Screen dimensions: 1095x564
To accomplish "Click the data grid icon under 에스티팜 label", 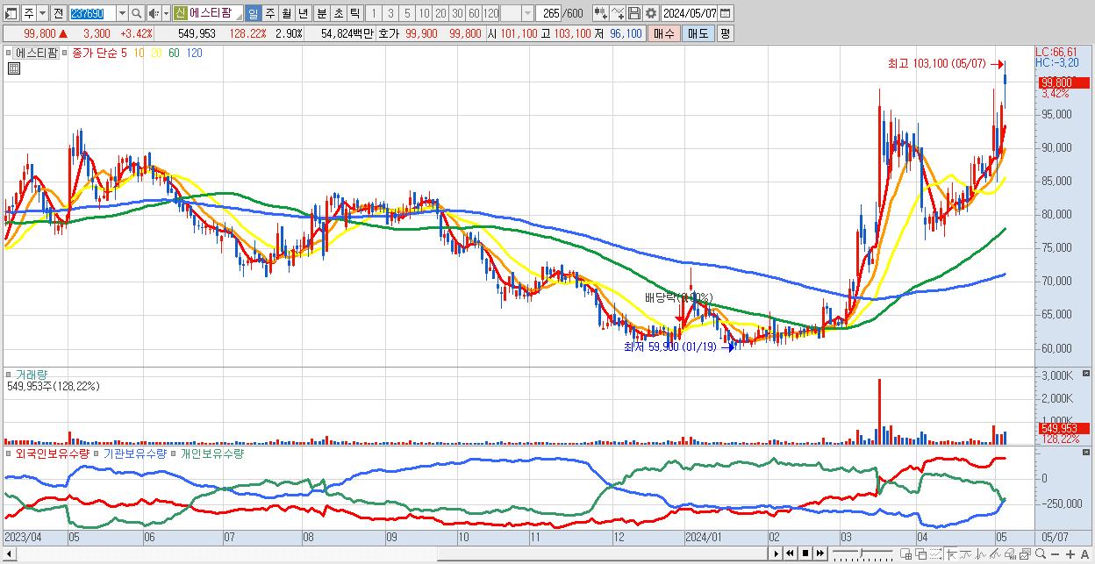I will 14,68.
